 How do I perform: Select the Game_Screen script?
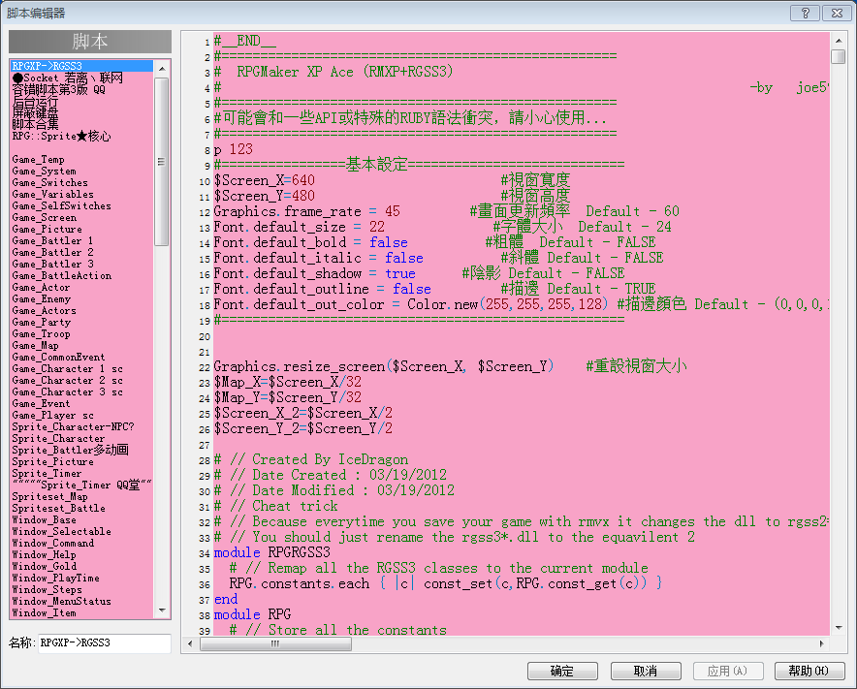[x=82, y=217]
